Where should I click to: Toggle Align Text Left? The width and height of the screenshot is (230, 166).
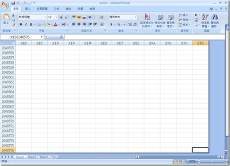pos(74,24)
